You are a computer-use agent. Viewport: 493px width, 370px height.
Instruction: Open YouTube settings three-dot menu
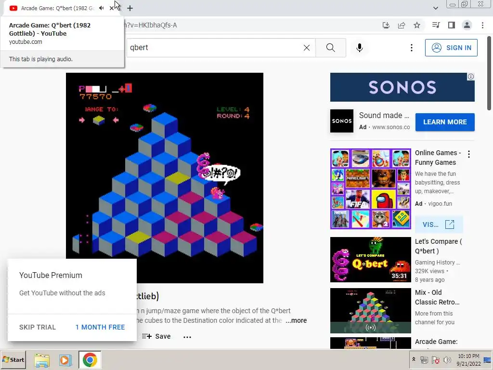pos(412,48)
